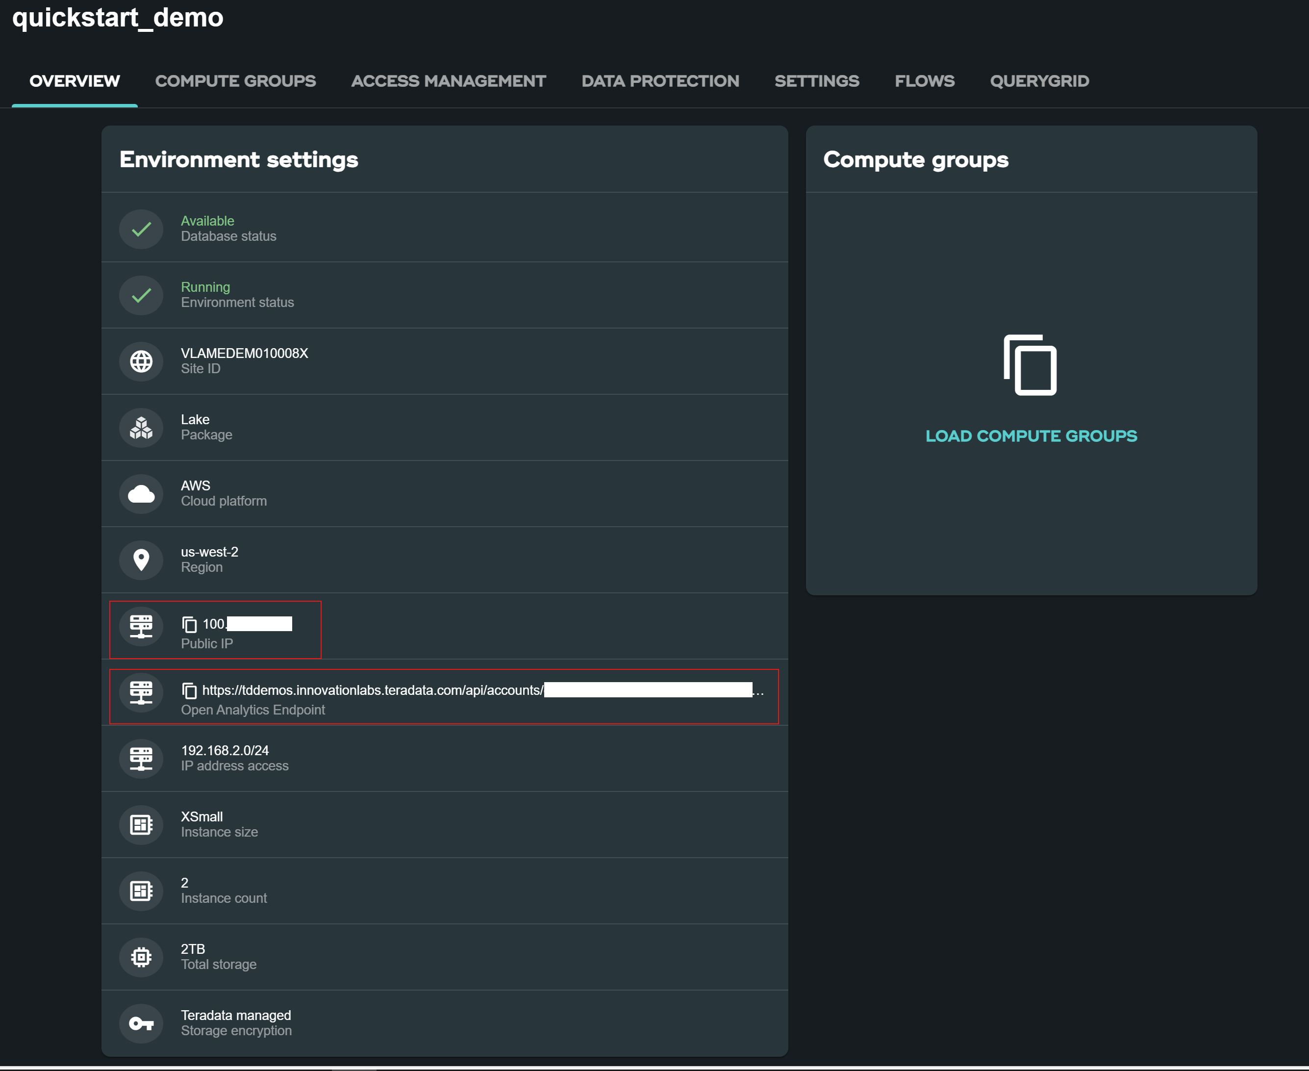Click the Open Analytics Endpoint server icon
The width and height of the screenshot is (1309, 1071).
coord(141,692)
